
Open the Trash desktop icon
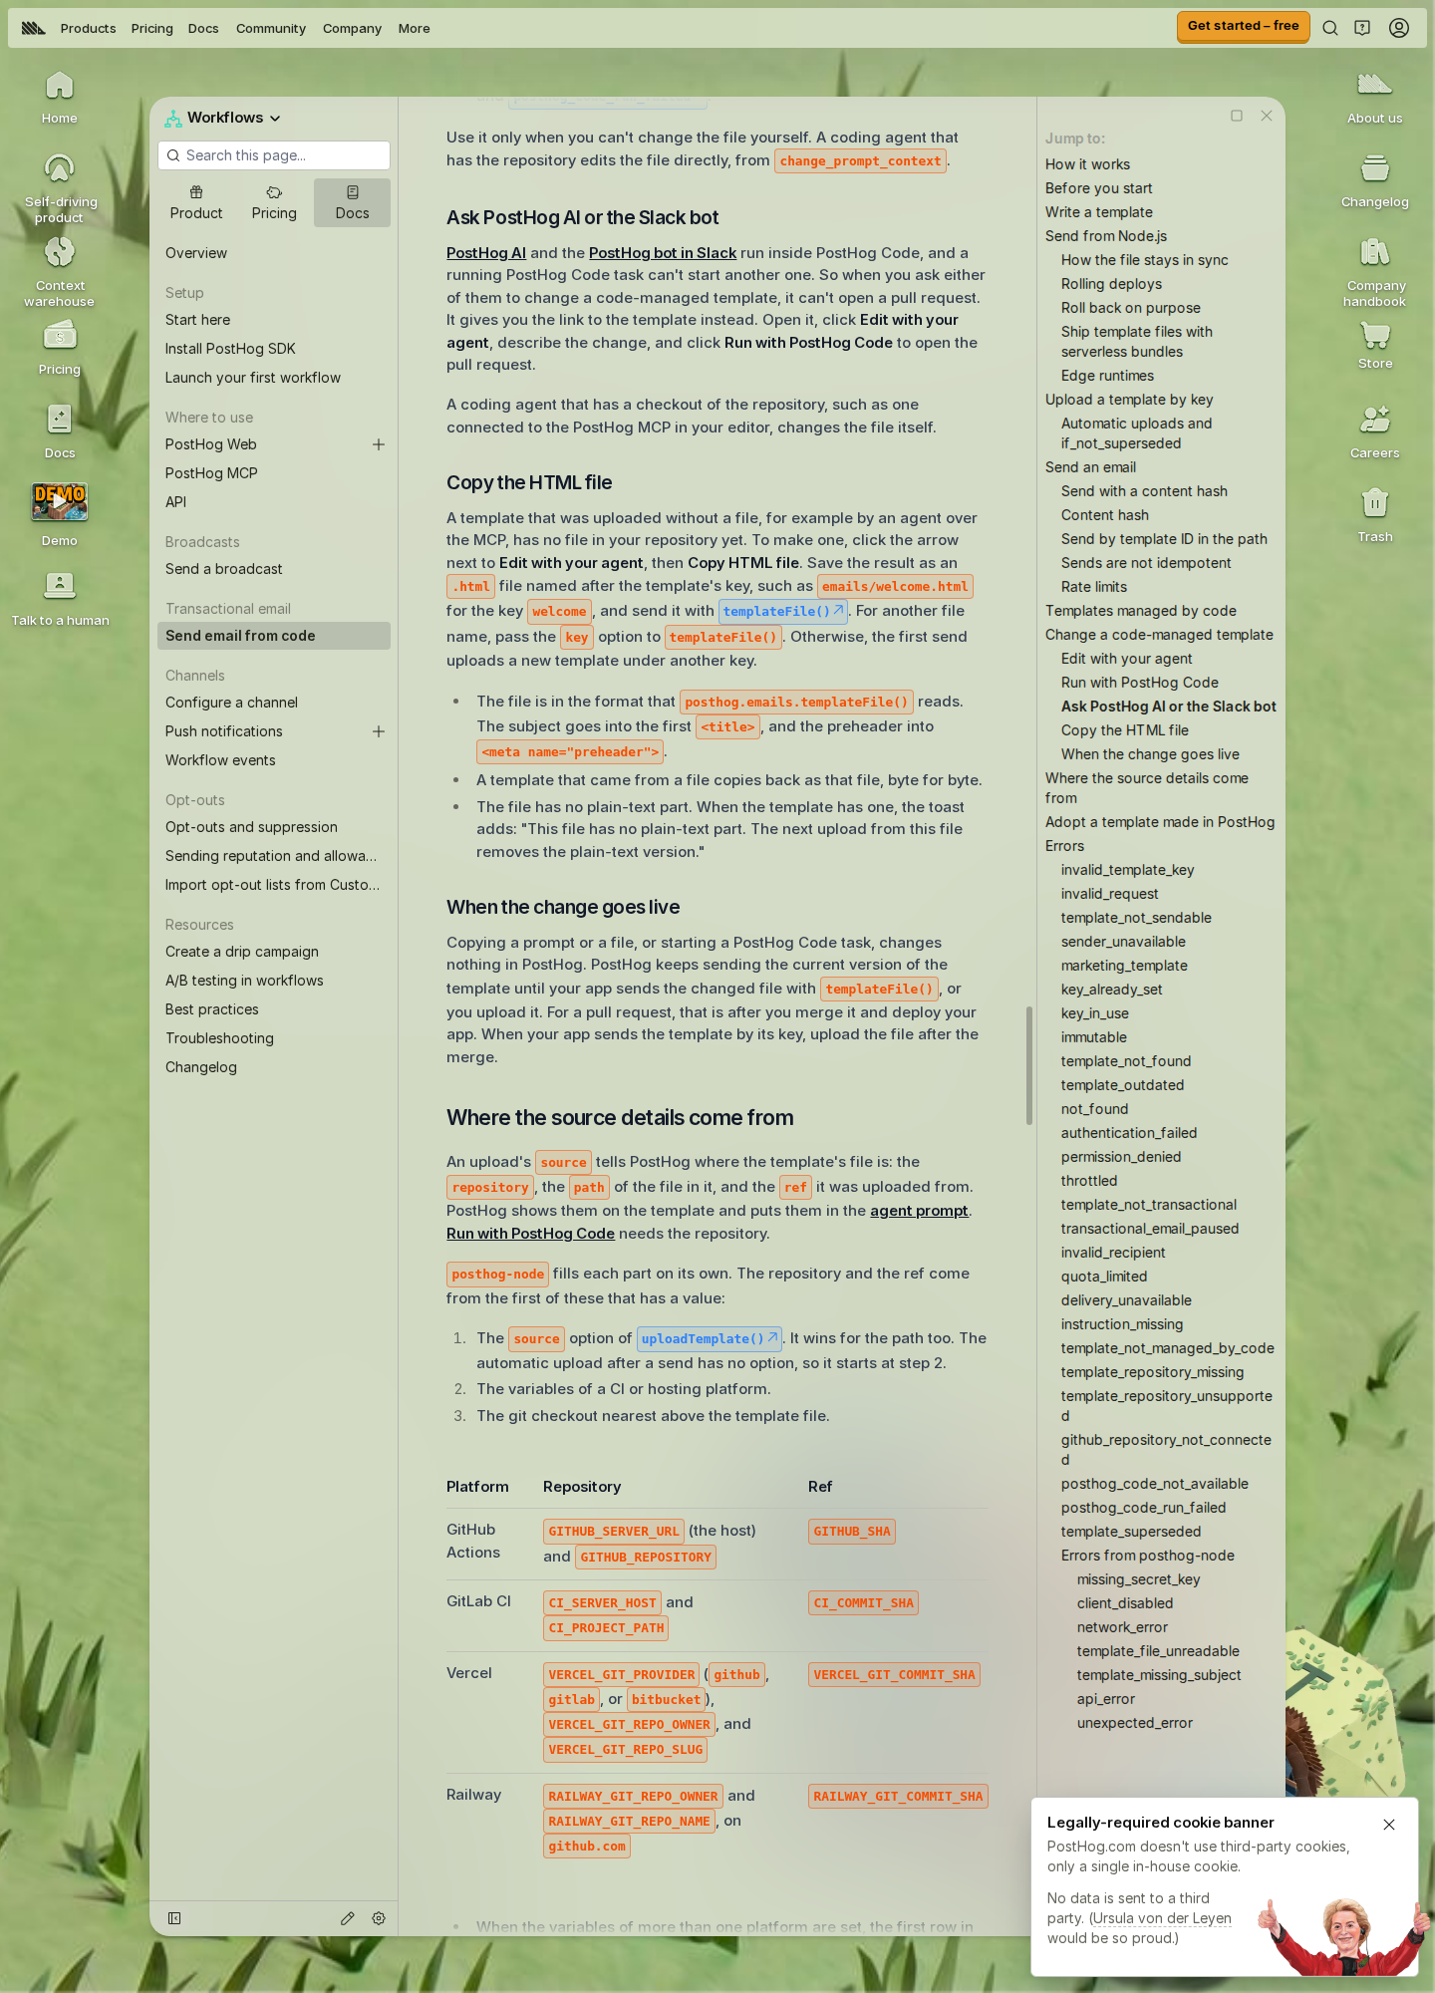click(1374, 514)
